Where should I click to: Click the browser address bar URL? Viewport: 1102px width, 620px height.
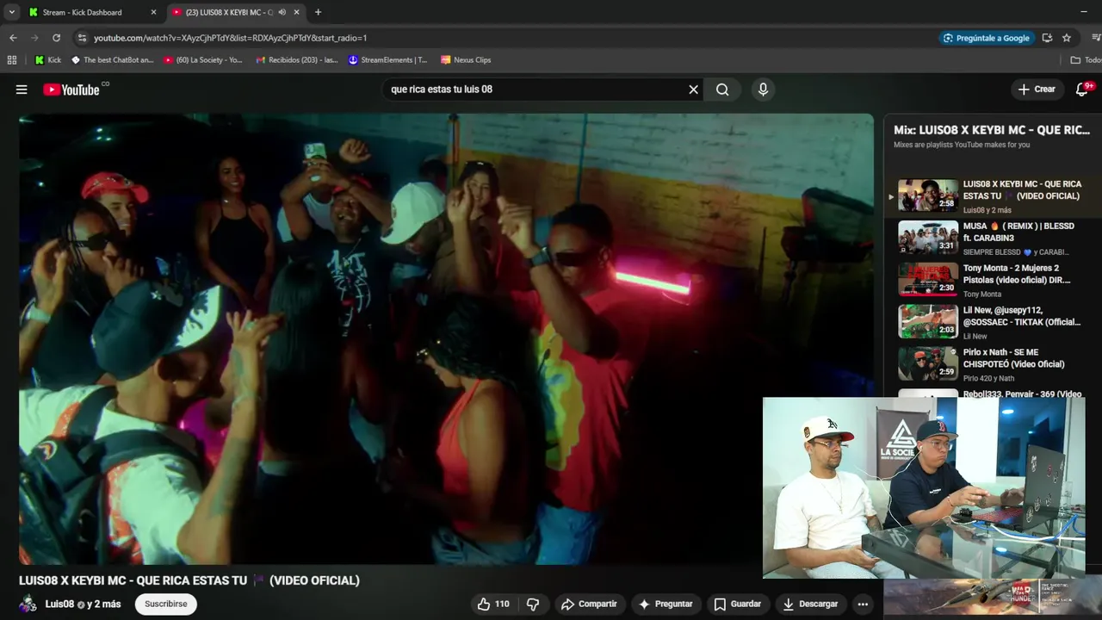coord(230,38)
